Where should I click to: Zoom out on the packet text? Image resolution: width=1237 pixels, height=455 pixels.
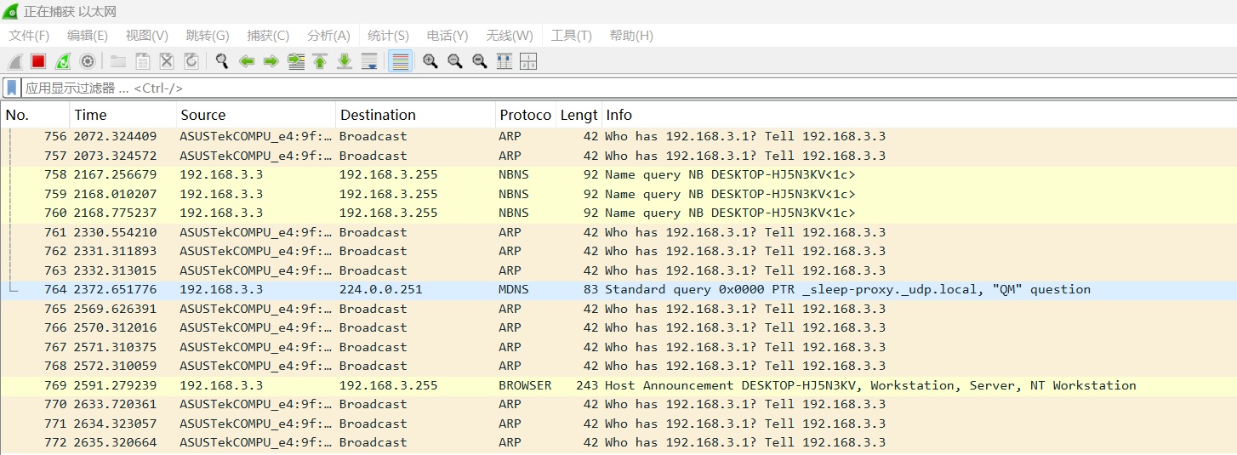click(x=455, y=61)
